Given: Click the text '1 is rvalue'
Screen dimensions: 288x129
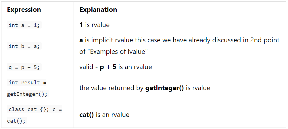Looking at the screenshot, I should click(x=94, y=25).
